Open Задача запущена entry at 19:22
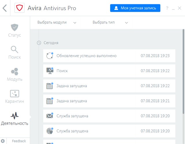Viewport: 185px width, 144px height. pyautogui.click(x=109, y=86)
